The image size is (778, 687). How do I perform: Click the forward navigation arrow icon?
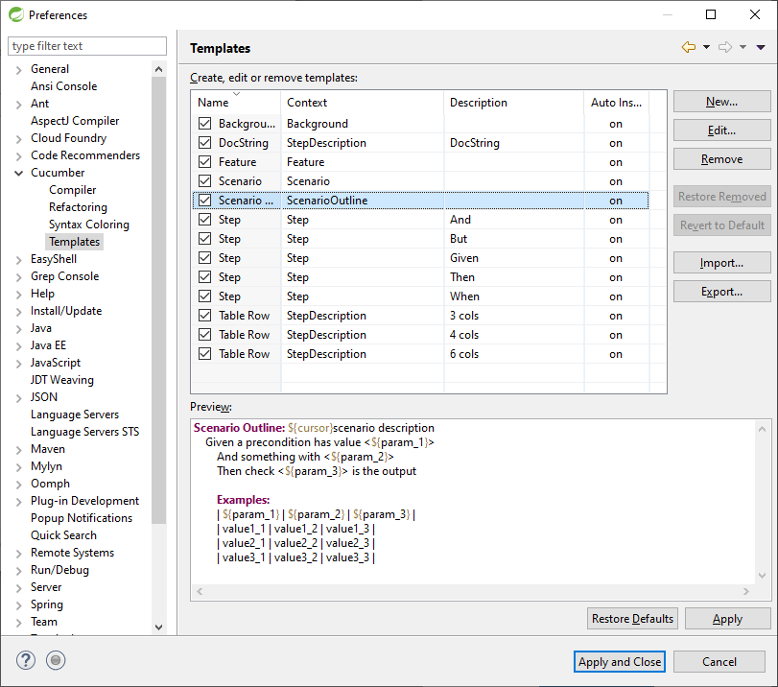pyautogui.click(x=725, y=47)
